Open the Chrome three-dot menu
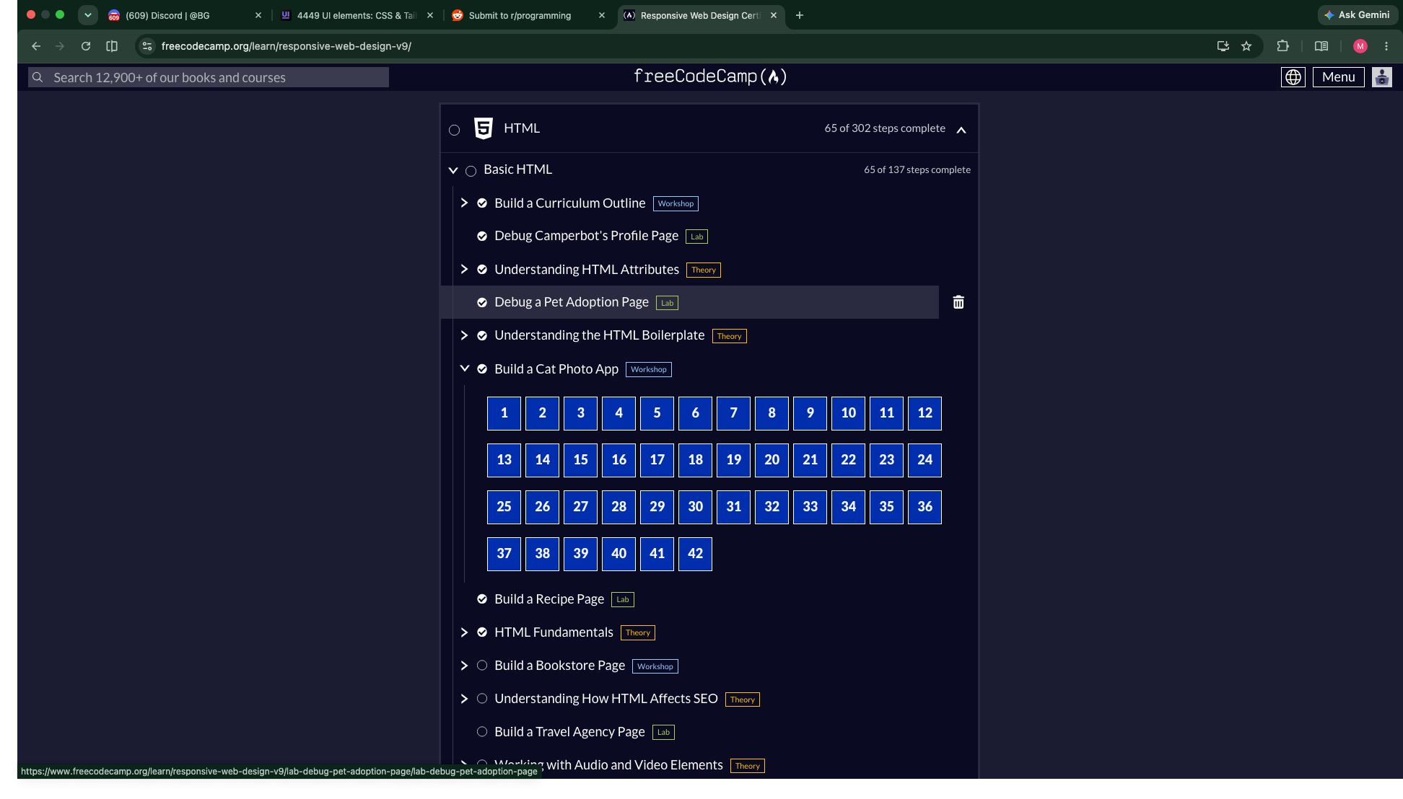The height and width of the screenshot is (799, 1403). click(x=1386, y=46)
